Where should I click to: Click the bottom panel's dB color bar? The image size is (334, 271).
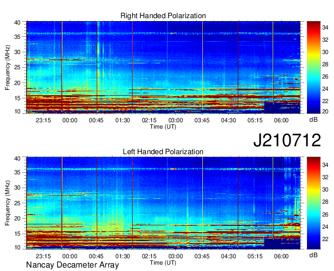coord(313,203)
